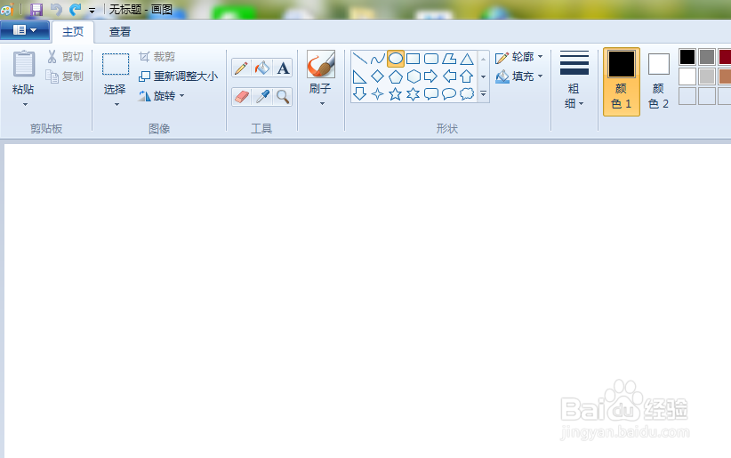The width and height of the screenshot is (731, 458).
Task: Click 裁剪 (Crop)
Action: (157, 57)
